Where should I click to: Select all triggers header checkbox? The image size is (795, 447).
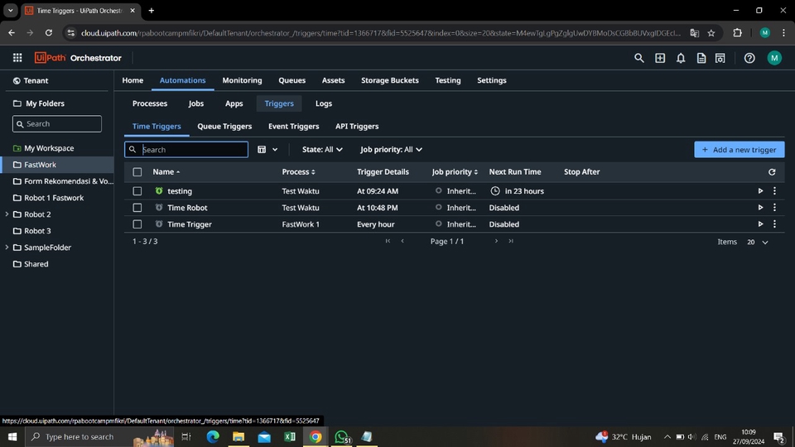(x=137, y=172)
